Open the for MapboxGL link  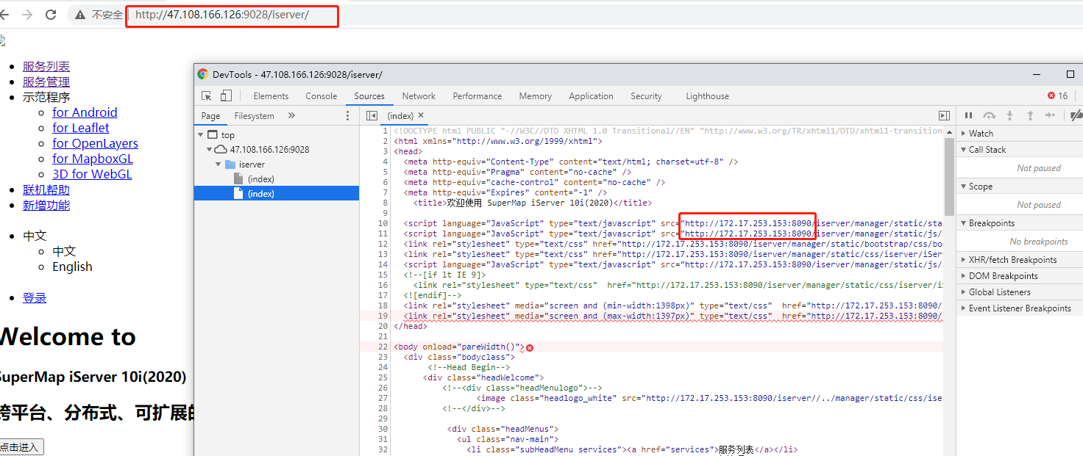(x=93, y=159)
